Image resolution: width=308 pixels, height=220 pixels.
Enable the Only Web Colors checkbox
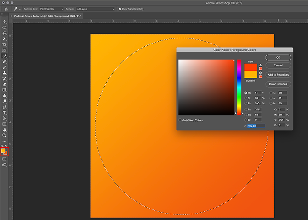pyautogui.click(x=180, y=120)
